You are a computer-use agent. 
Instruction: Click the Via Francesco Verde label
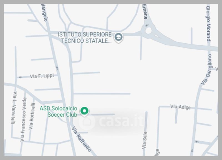pyautogui.click(x=23, y=119)
